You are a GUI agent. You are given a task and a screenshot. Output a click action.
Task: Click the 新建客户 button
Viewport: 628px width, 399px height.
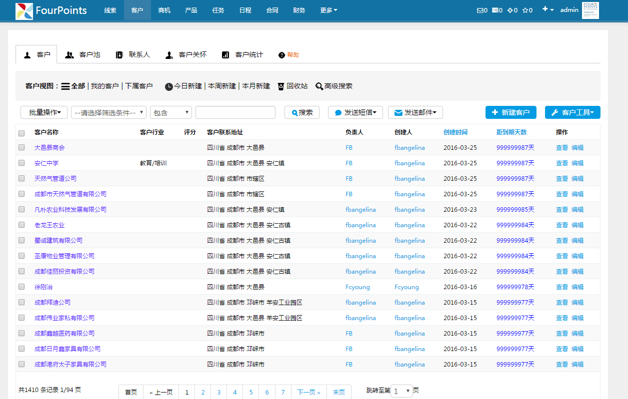pos(510,112)
